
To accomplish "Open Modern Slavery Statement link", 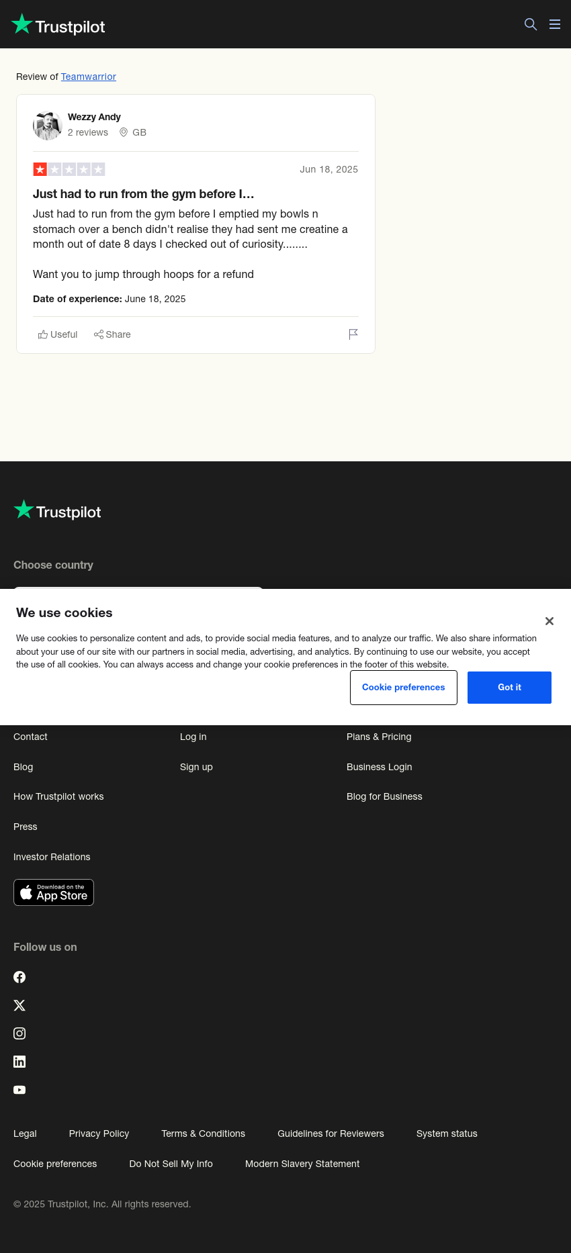I will point(302,1164).
